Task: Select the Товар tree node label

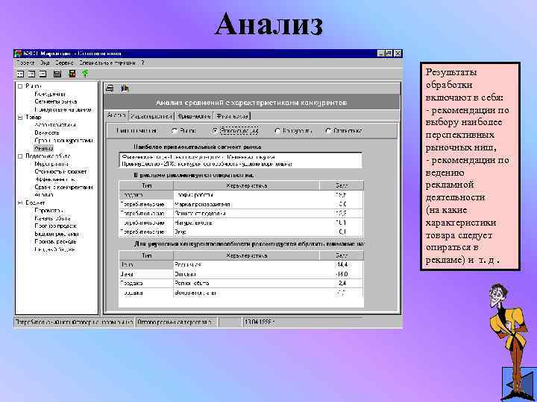Action: click(34, 118)
